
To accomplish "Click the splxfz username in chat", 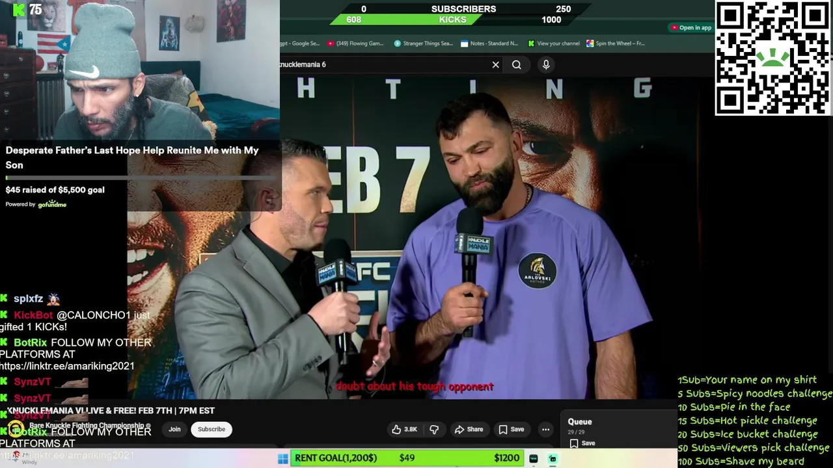I will tap(28, 299).
